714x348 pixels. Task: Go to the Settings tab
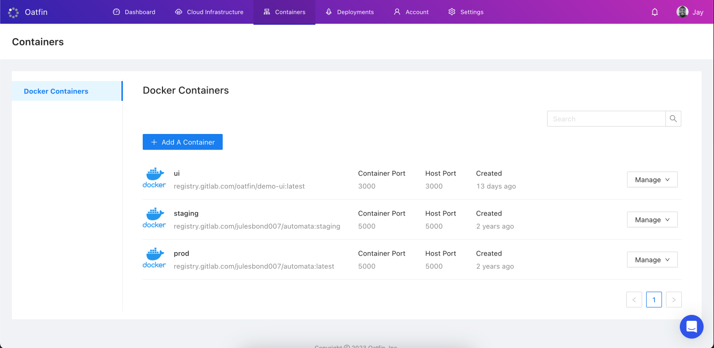[x=466, y=12]
